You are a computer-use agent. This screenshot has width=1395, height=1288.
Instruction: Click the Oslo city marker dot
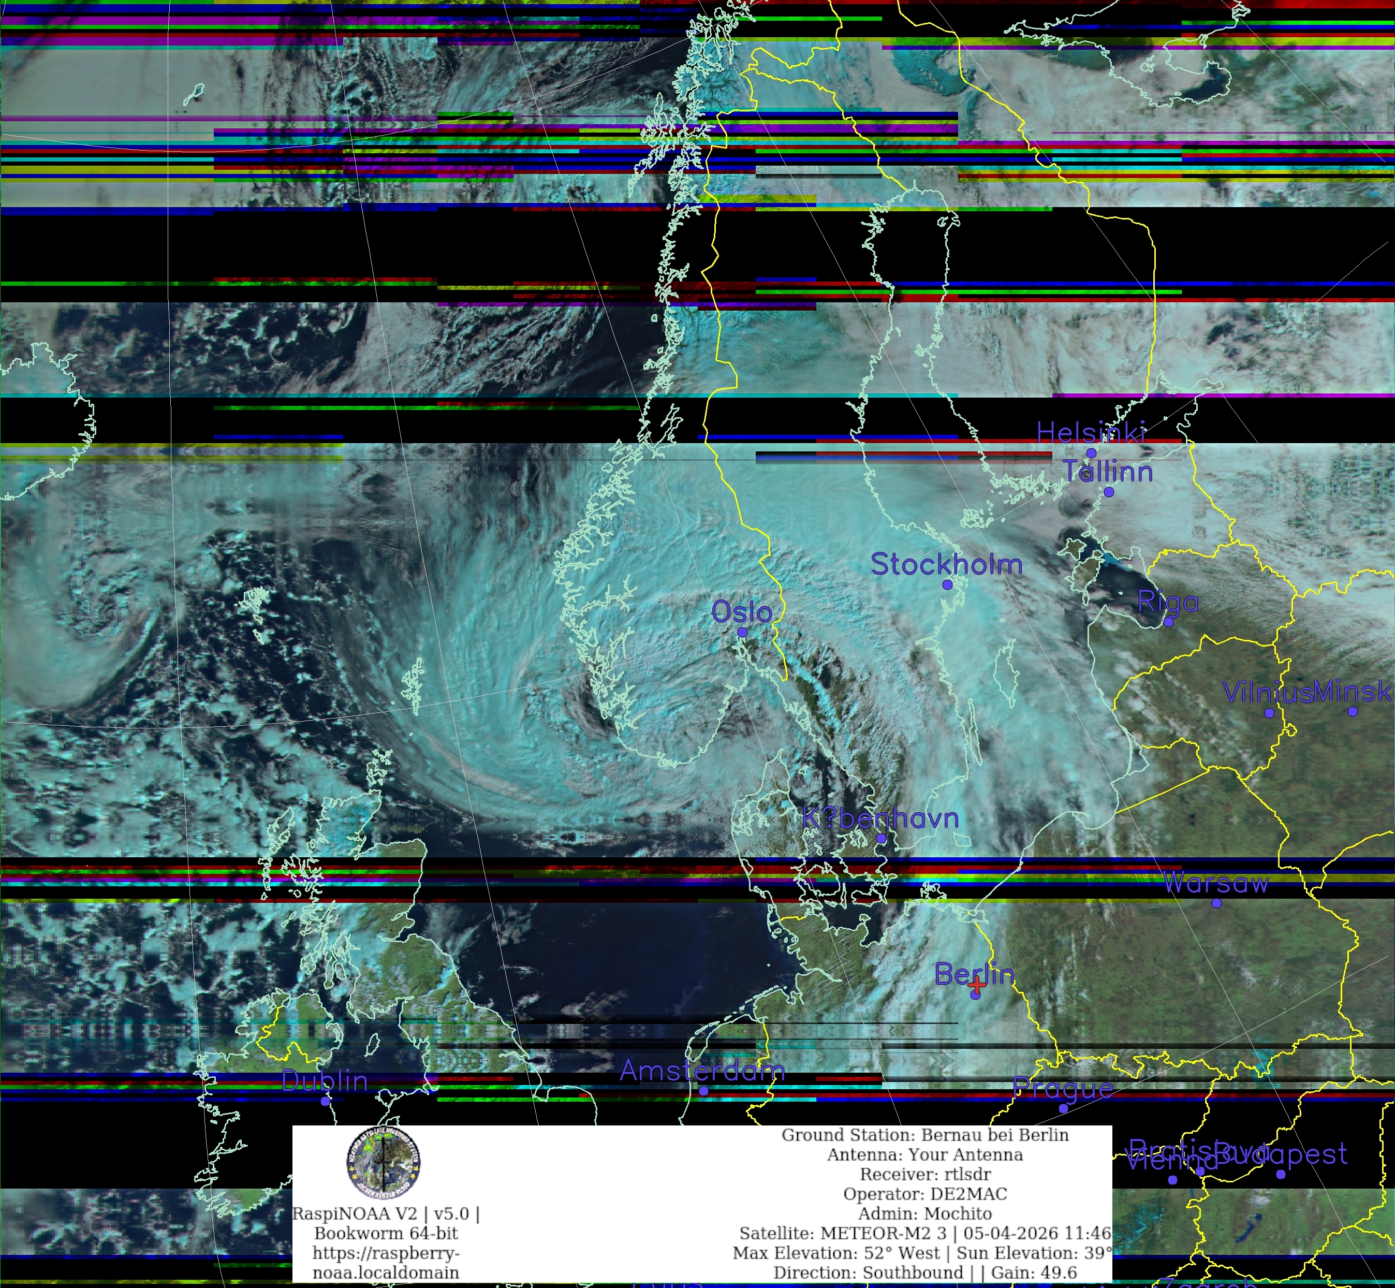(742, 632)
